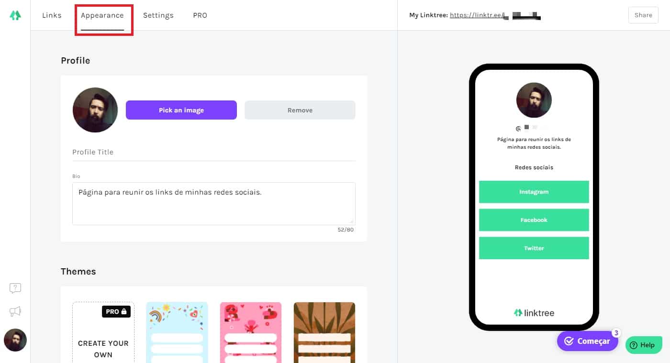Open the help question-mark sidebar icon

point(15,288)
